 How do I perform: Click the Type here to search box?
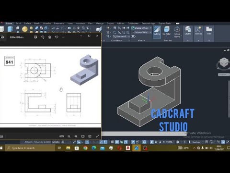[x=30, y=148]
